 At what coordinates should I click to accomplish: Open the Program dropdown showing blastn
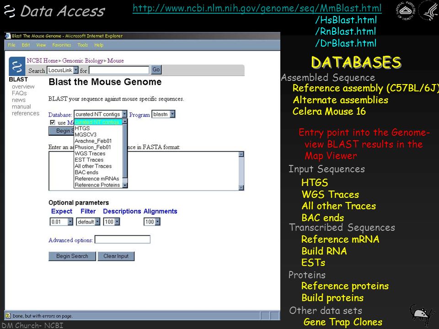[164, 114]
